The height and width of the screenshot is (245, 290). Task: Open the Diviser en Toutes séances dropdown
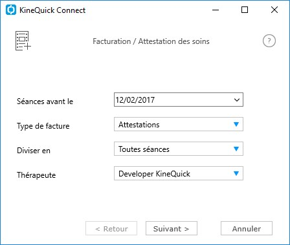tap(179, 149)
